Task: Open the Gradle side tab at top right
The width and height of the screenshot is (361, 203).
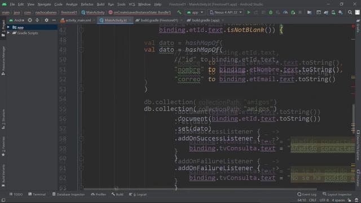Action: tap(358, 26)
